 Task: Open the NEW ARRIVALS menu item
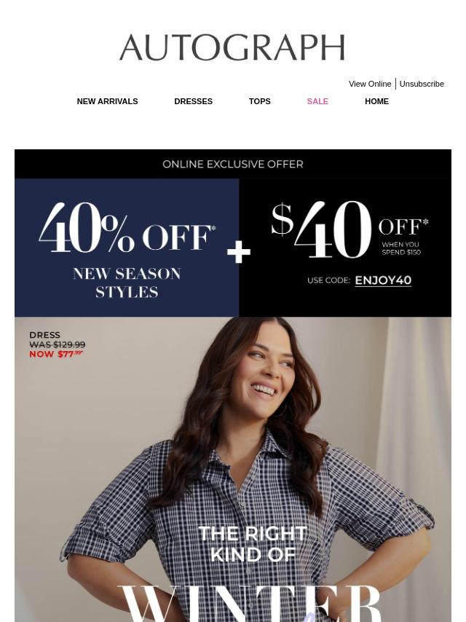tap(108, 101)
